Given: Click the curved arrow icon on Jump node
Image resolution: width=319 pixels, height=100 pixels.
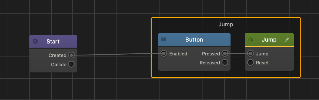Looking at the screenshot, I should 251,40.
